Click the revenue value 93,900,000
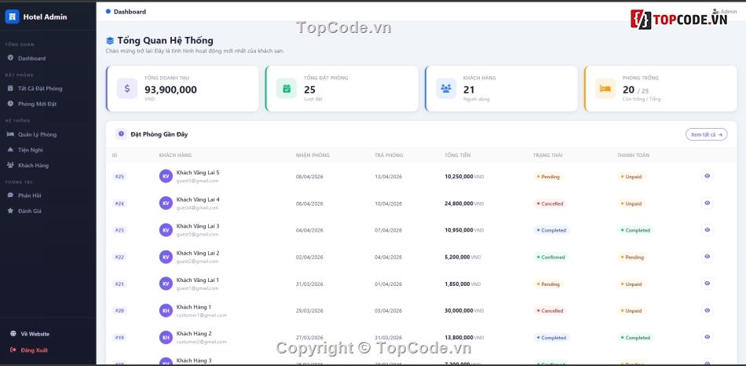 coord(171,90)
